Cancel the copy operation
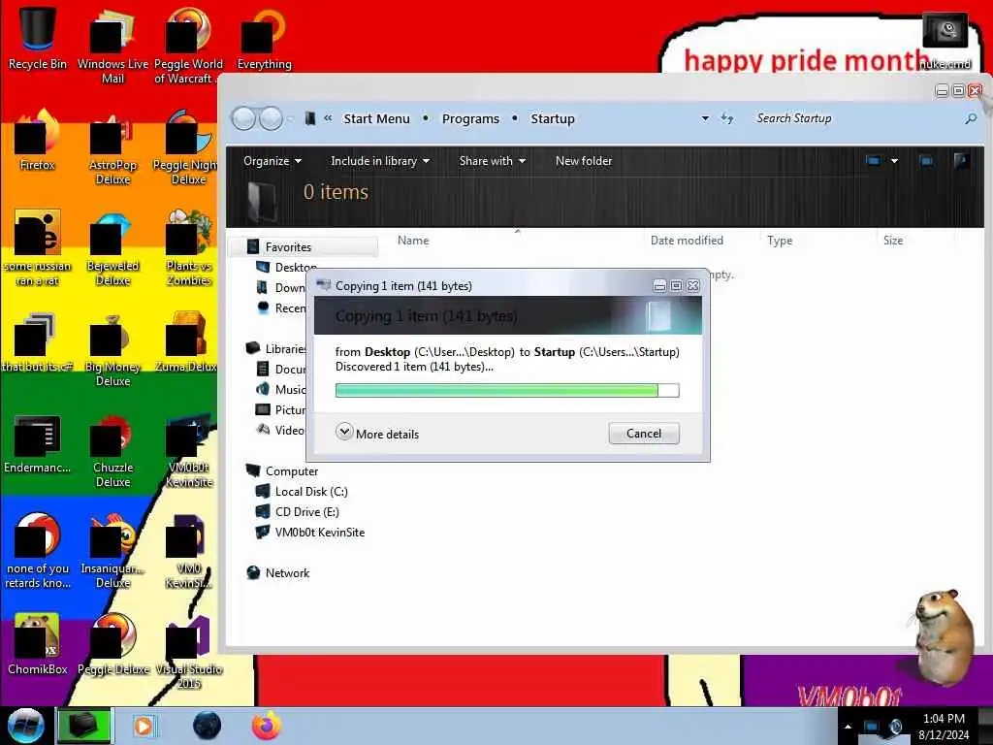The image size is (993, 745). [x=644, y=434]
